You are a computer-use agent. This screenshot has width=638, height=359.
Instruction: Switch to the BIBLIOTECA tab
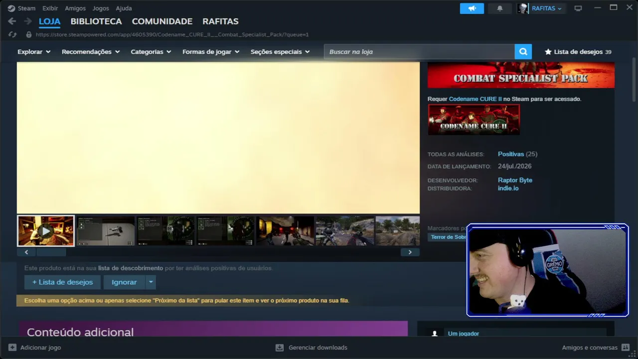96,21
